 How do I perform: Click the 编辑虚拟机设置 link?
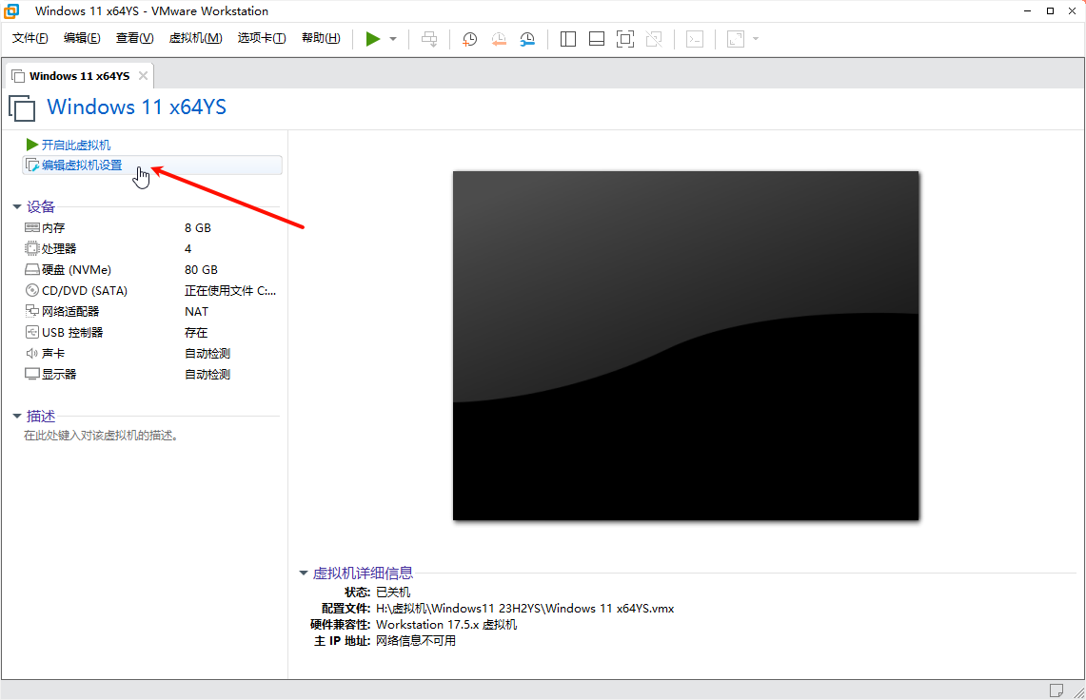[82, 165]
